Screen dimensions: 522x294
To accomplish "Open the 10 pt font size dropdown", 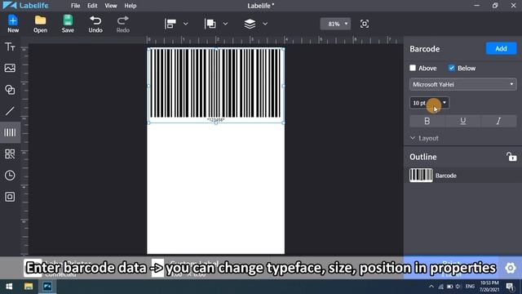I will [x=430, y=103].
